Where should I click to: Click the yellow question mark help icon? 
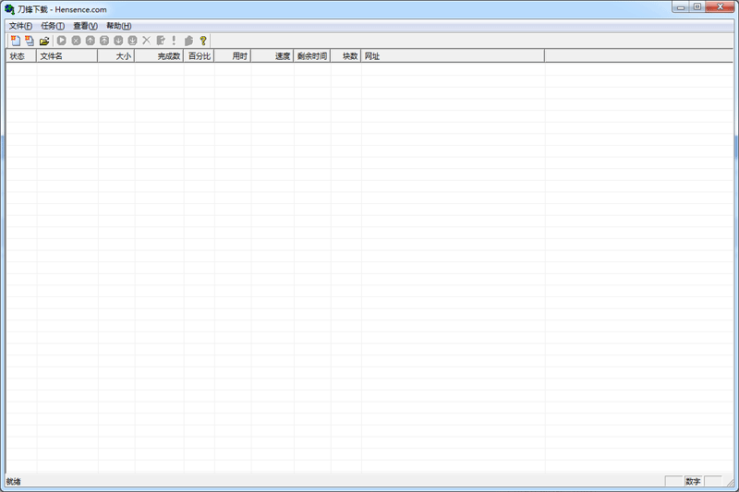203,41
